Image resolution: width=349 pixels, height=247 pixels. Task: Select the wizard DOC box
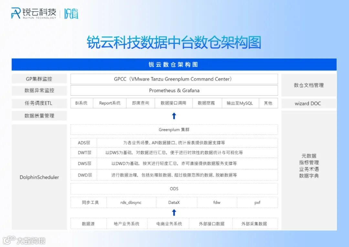[309, 103]
